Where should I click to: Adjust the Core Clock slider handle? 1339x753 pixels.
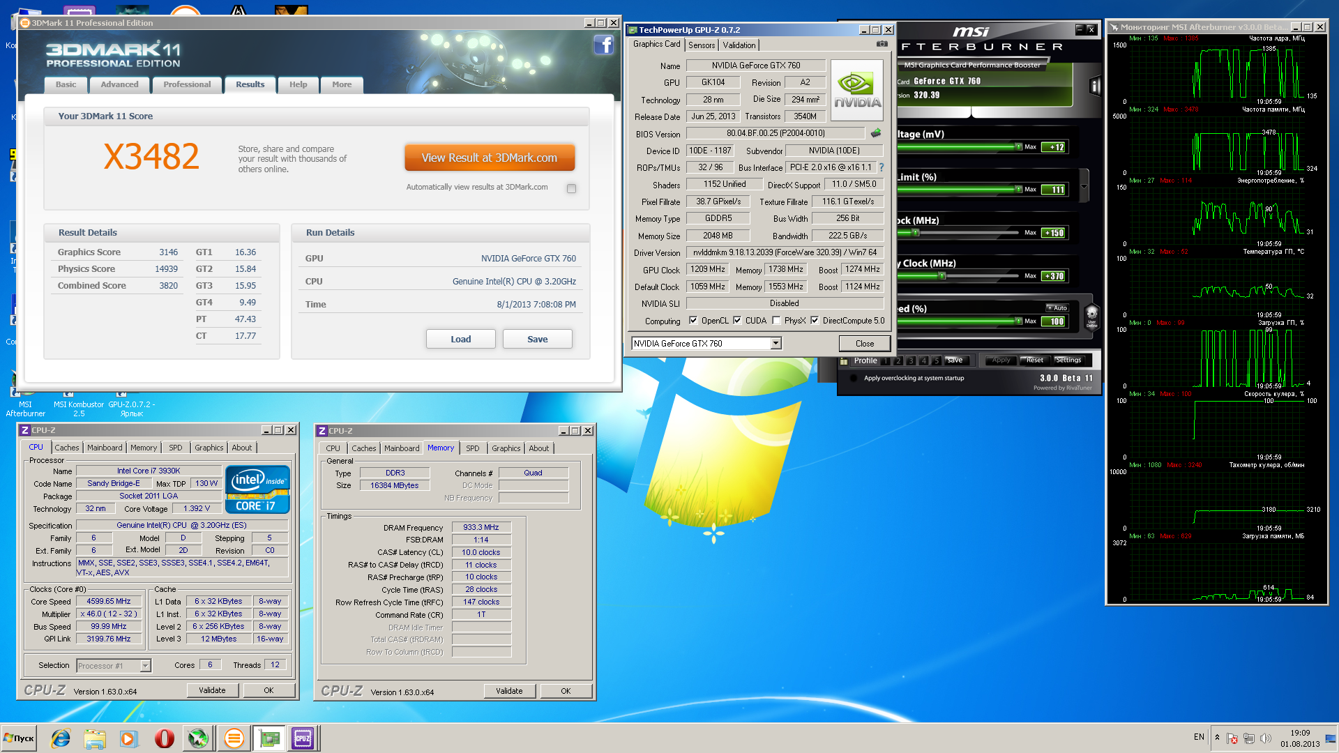[x=916, y=233]
